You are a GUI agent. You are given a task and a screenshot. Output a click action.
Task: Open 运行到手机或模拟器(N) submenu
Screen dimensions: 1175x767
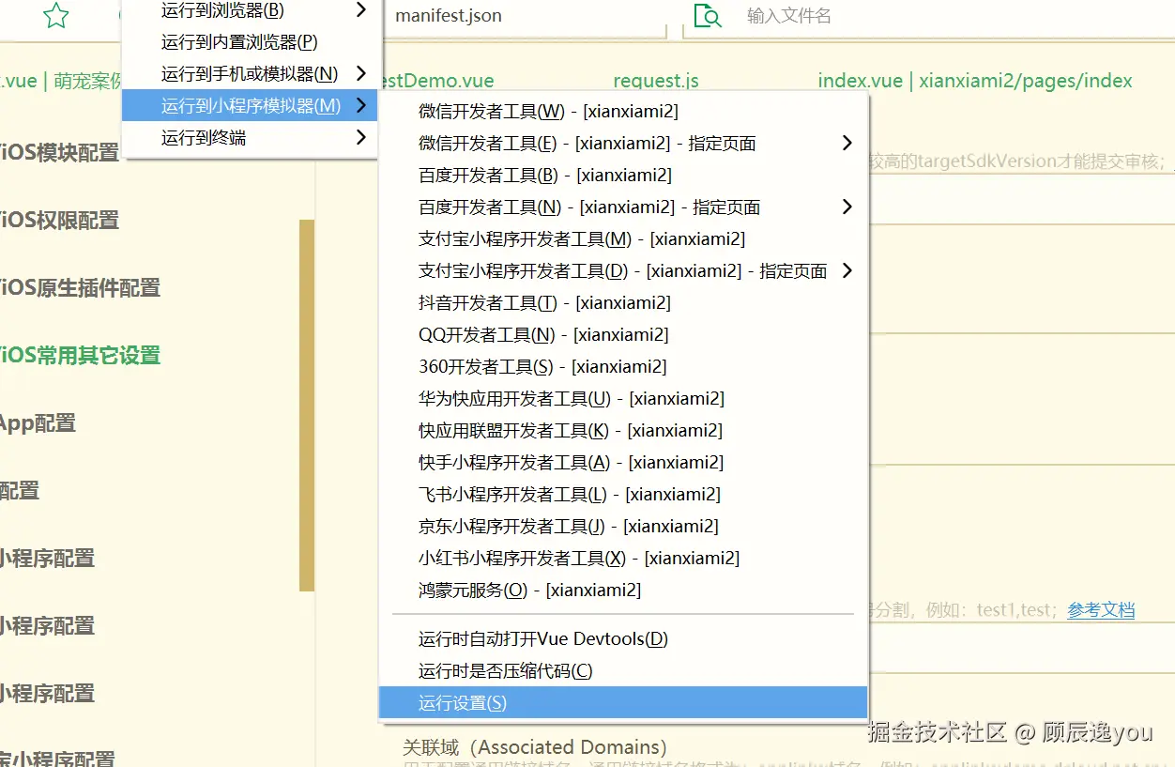coord(252,74)
